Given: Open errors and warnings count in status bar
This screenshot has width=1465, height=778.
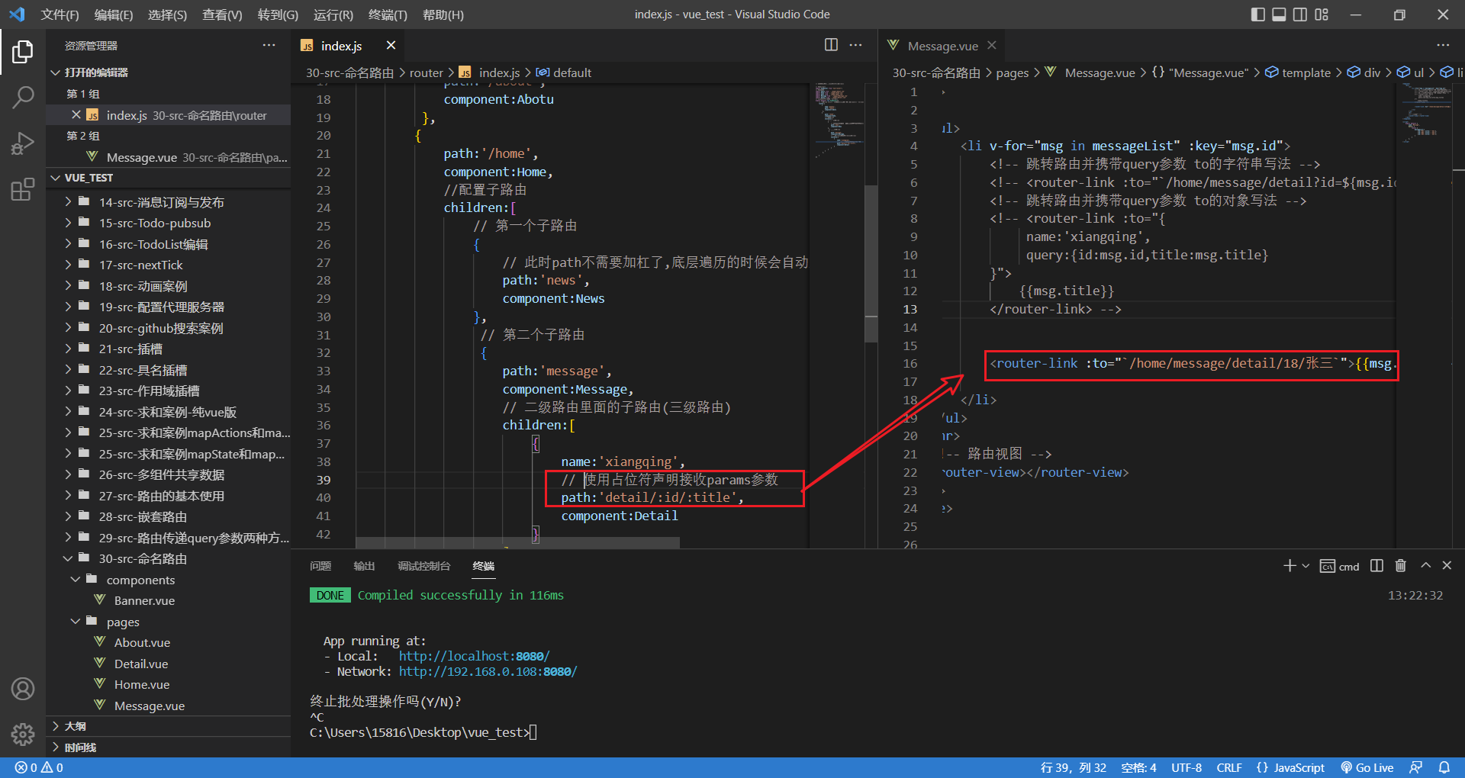Looking at the screenshot, I should pos(39,767).
